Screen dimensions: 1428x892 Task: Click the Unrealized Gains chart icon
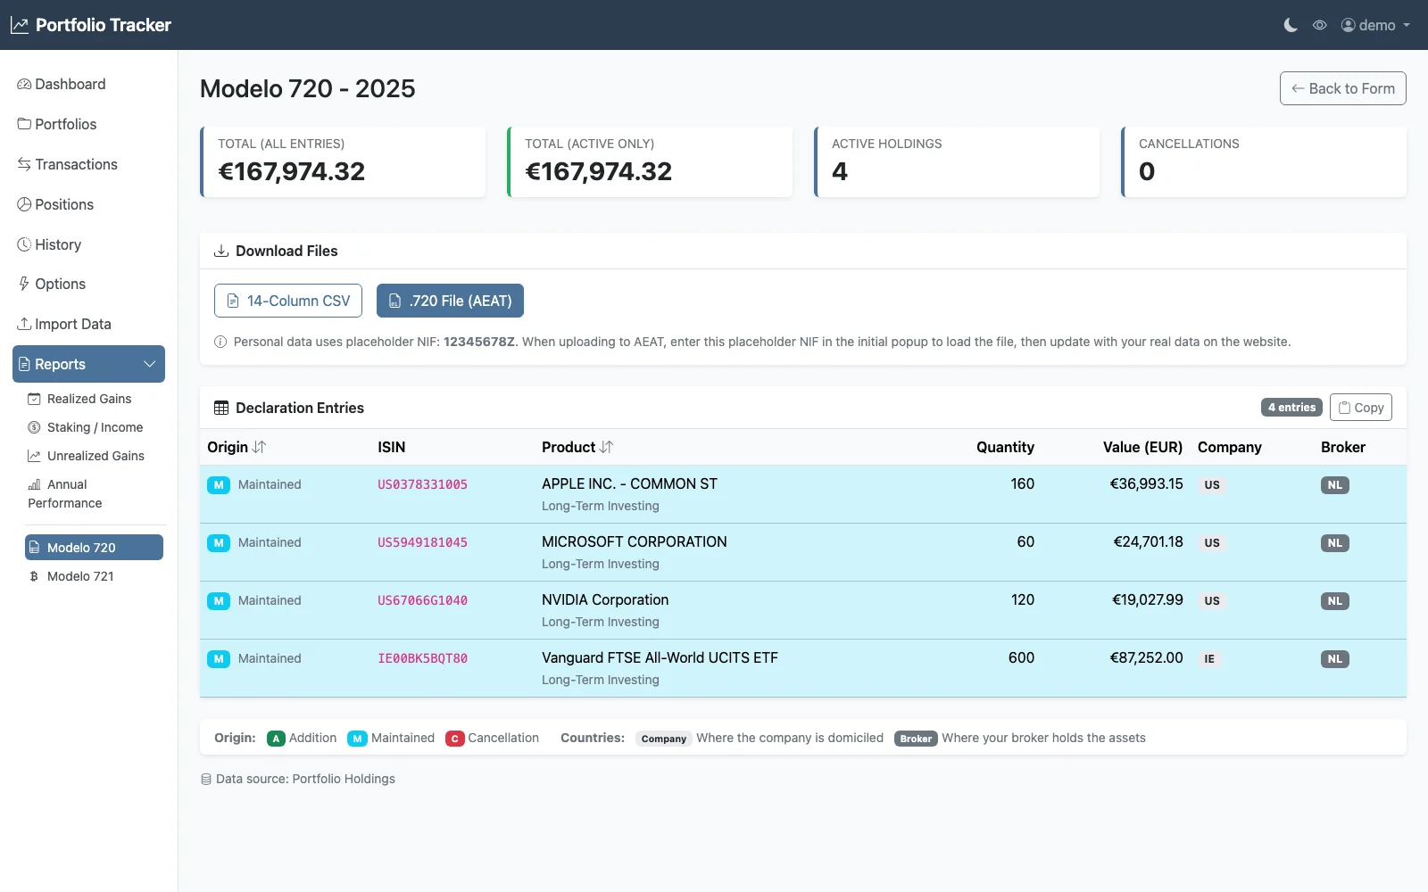click(34, 456)
